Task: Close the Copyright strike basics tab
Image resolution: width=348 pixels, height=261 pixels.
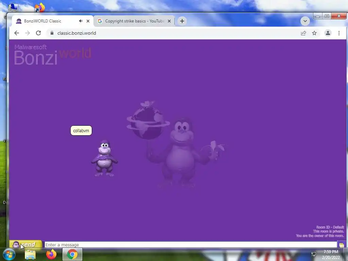Action: (x=169, y=21)
